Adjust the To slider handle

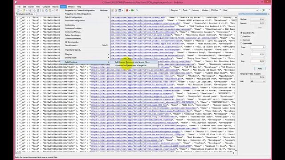coord(264,57)
